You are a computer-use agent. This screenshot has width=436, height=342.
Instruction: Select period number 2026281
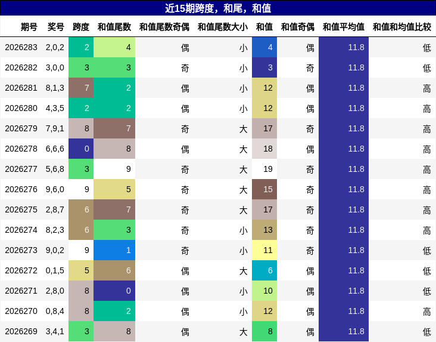21,88
